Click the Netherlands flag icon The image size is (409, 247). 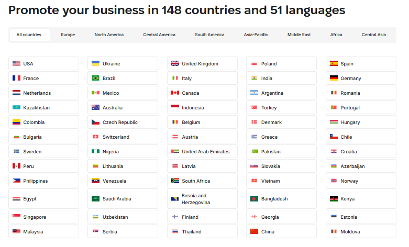[16, 93]
